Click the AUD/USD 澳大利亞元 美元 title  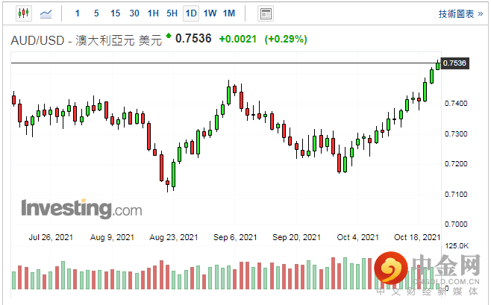86,41
